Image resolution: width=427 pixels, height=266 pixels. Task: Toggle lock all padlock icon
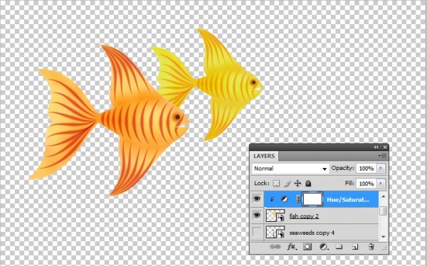[308, 183]
